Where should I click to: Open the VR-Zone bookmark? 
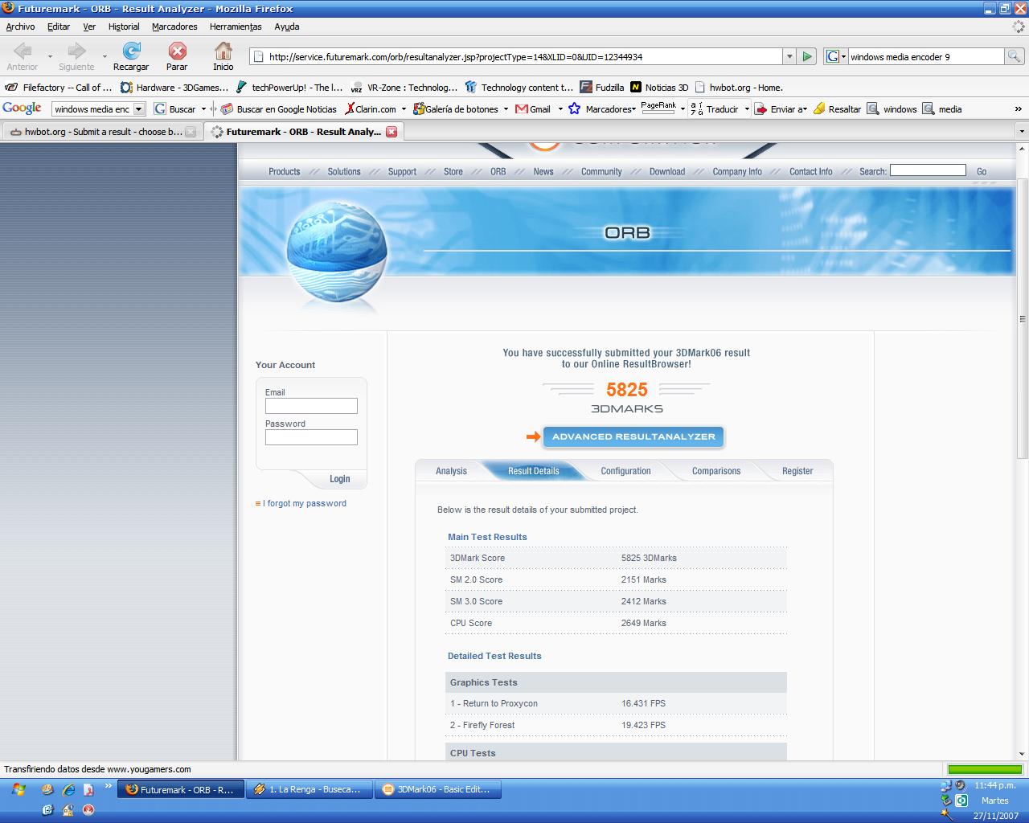(404, 88)
